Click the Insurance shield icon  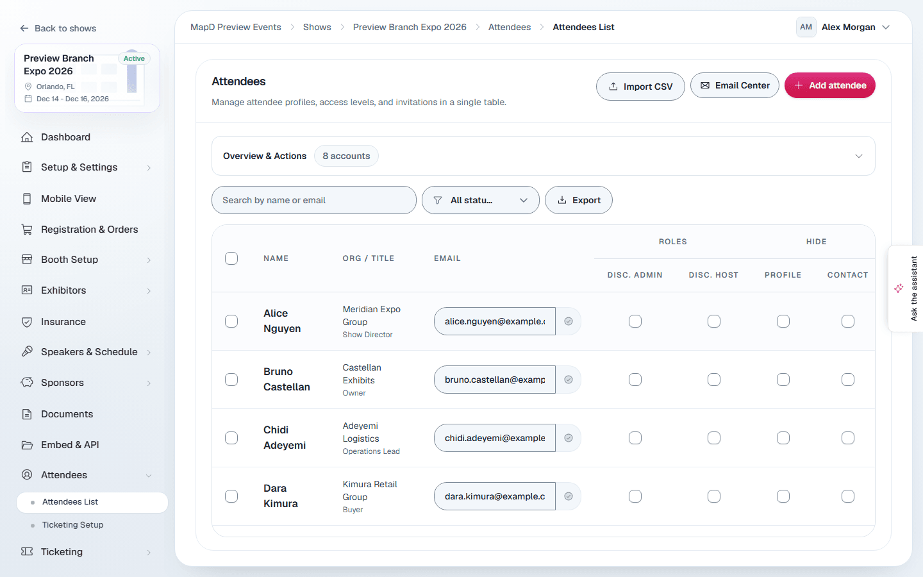(x=27, y=322)
